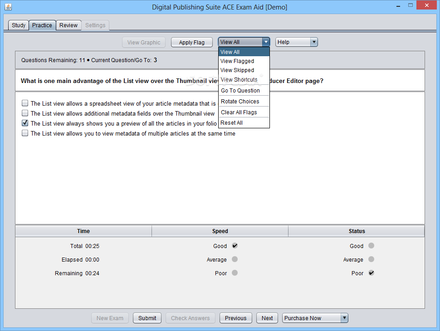The width and height of the screenshot is (440, 331).
Task: Choose Clear All Flags option
Action: pos(244,112)
